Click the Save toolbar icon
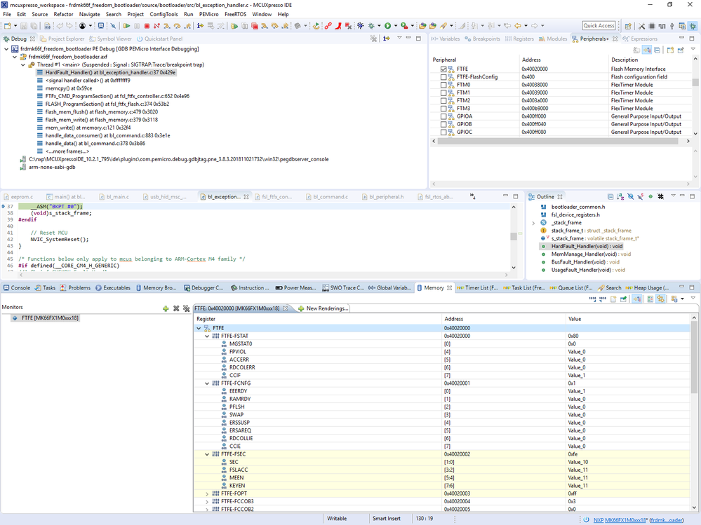 [24, 26]
